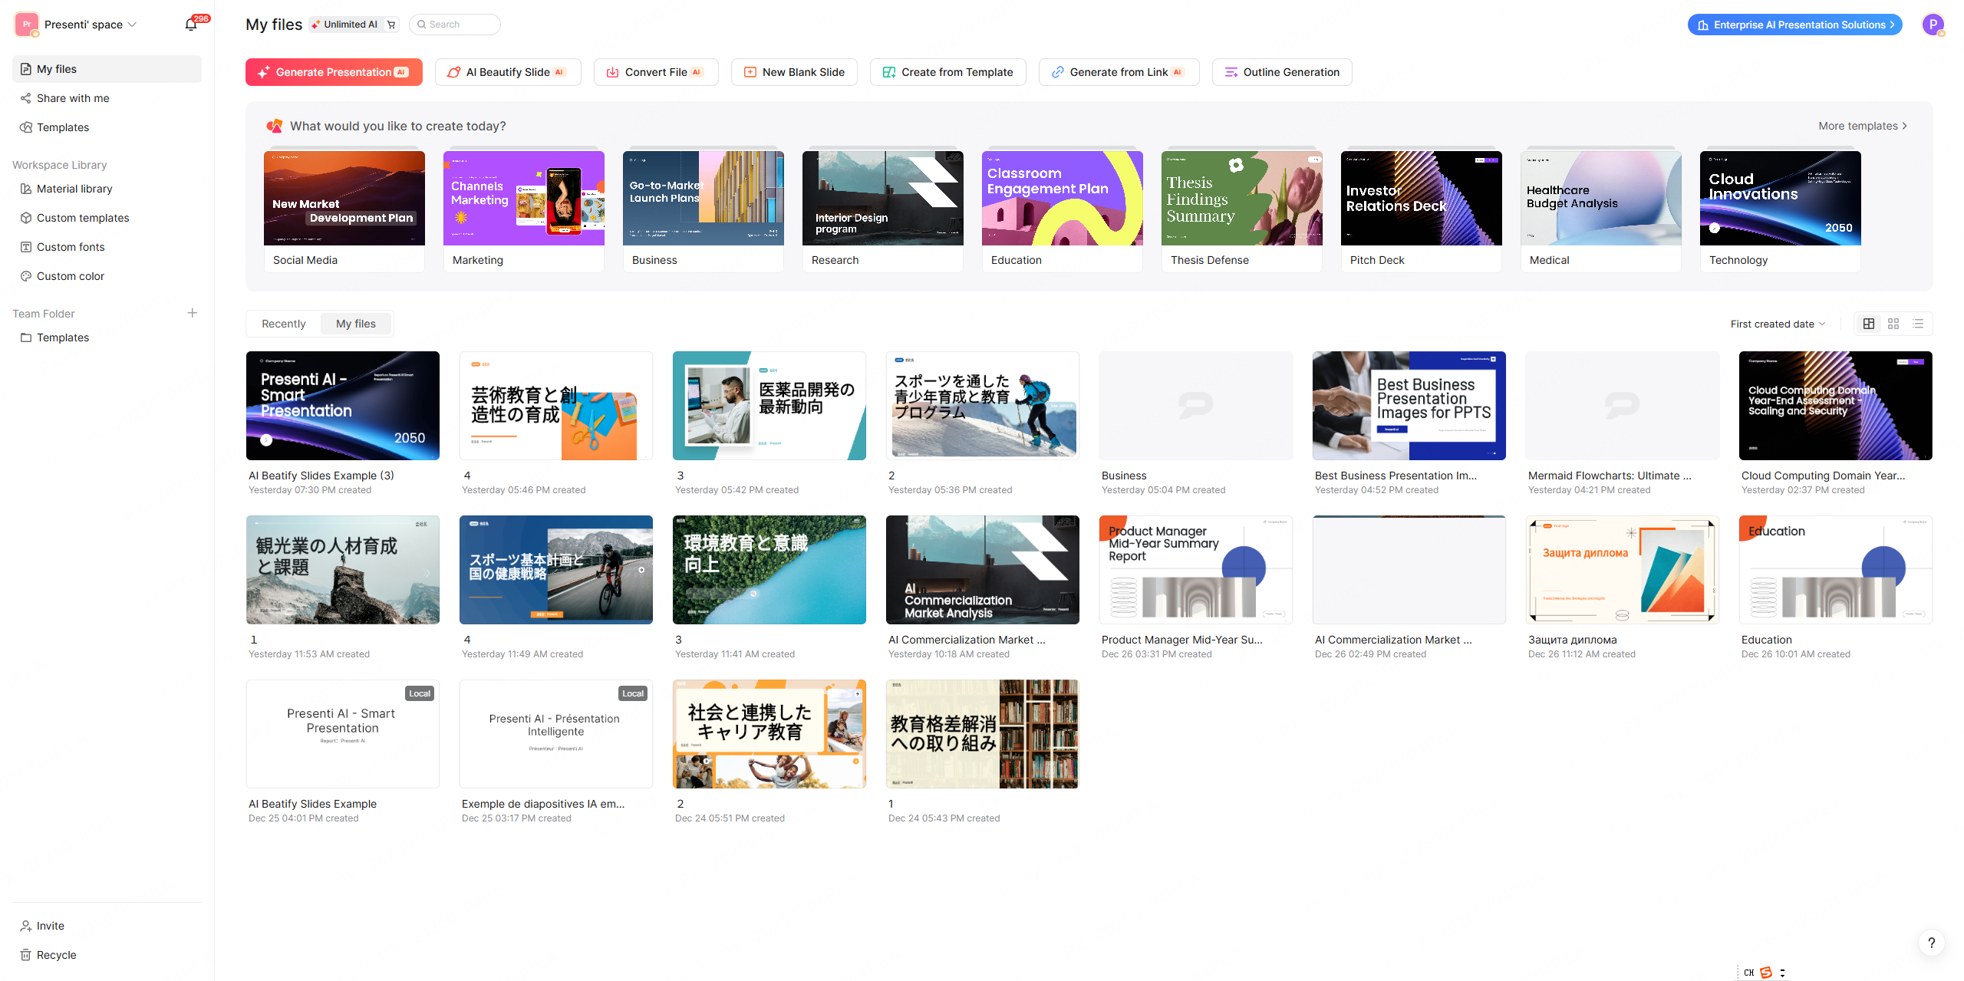Click the shopping cart icon beside Unlimited AI

(391, 25)
